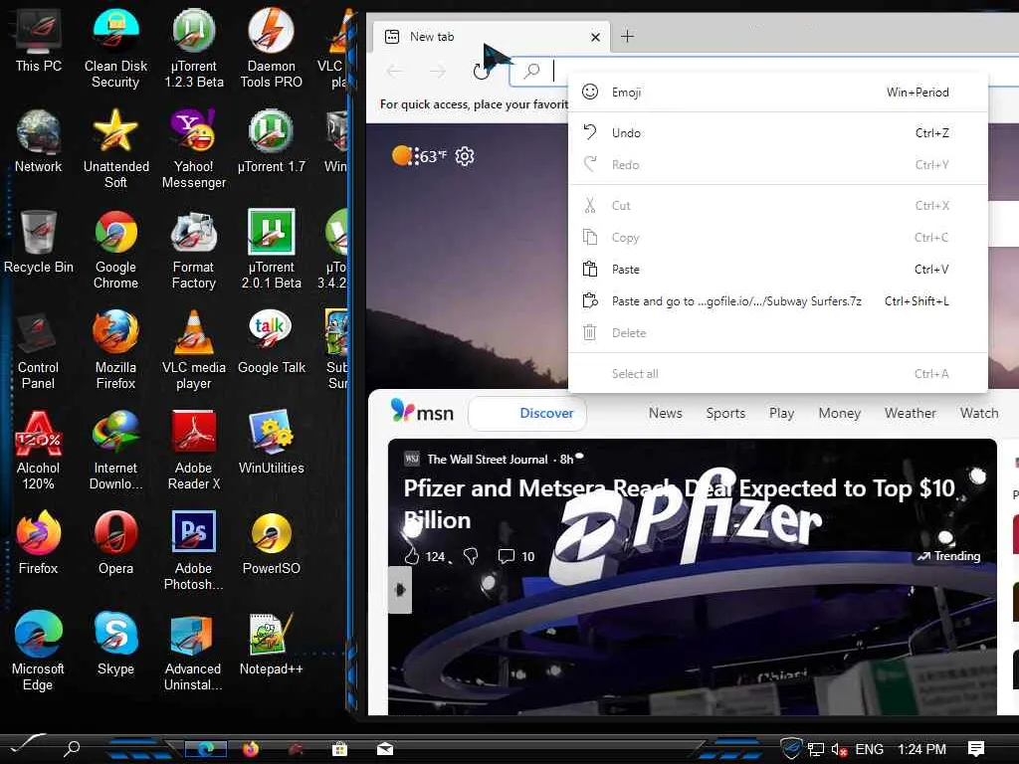1019x764 pixels.
Task: Launch Clean Disk Security shortcut
Action: 115,47
